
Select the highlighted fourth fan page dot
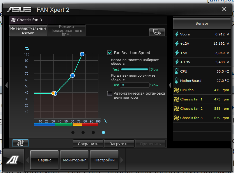tap(103, 132)
